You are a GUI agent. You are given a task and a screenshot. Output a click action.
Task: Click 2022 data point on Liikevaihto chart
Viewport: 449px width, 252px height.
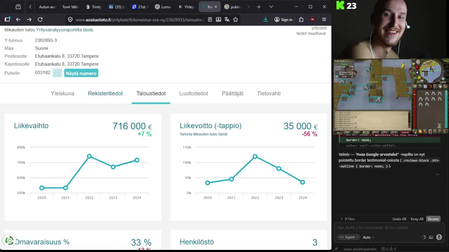[x=89, y=156]
